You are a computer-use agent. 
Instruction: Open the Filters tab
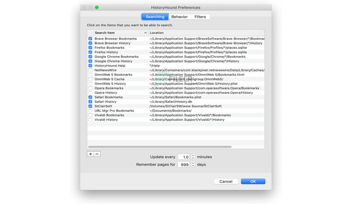[200, 17]
